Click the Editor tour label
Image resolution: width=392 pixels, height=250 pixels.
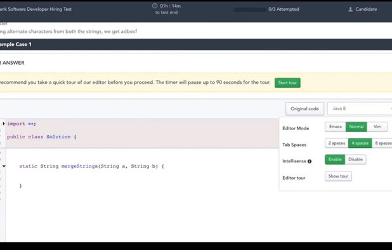[294, 178]
